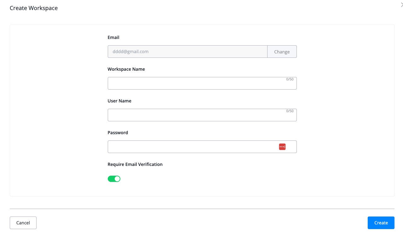
Task: Close the Create Workspace dialog with X
Action: click(401, 4)
